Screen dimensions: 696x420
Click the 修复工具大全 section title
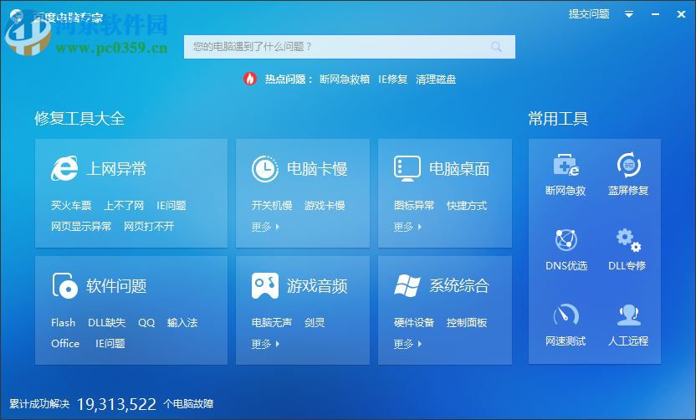click(80, 119)
